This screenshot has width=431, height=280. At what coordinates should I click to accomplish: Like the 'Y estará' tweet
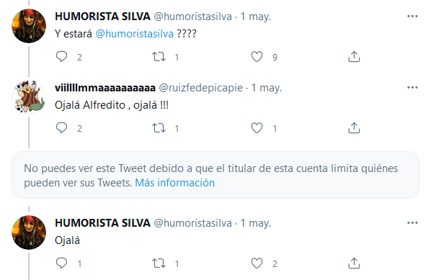tap(257, 57)
